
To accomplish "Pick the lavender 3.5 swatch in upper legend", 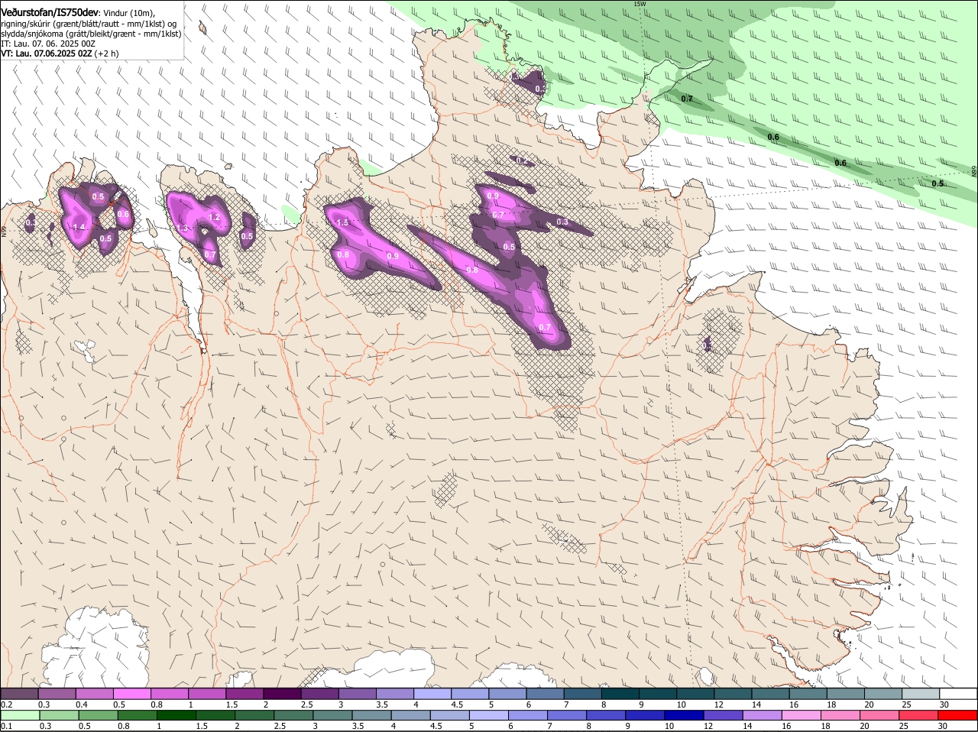I will [393, 693].
